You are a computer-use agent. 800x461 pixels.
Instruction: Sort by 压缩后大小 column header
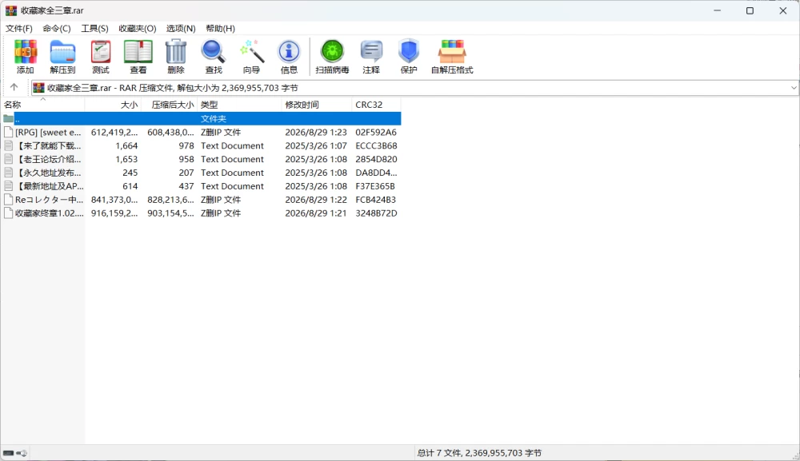169,105
